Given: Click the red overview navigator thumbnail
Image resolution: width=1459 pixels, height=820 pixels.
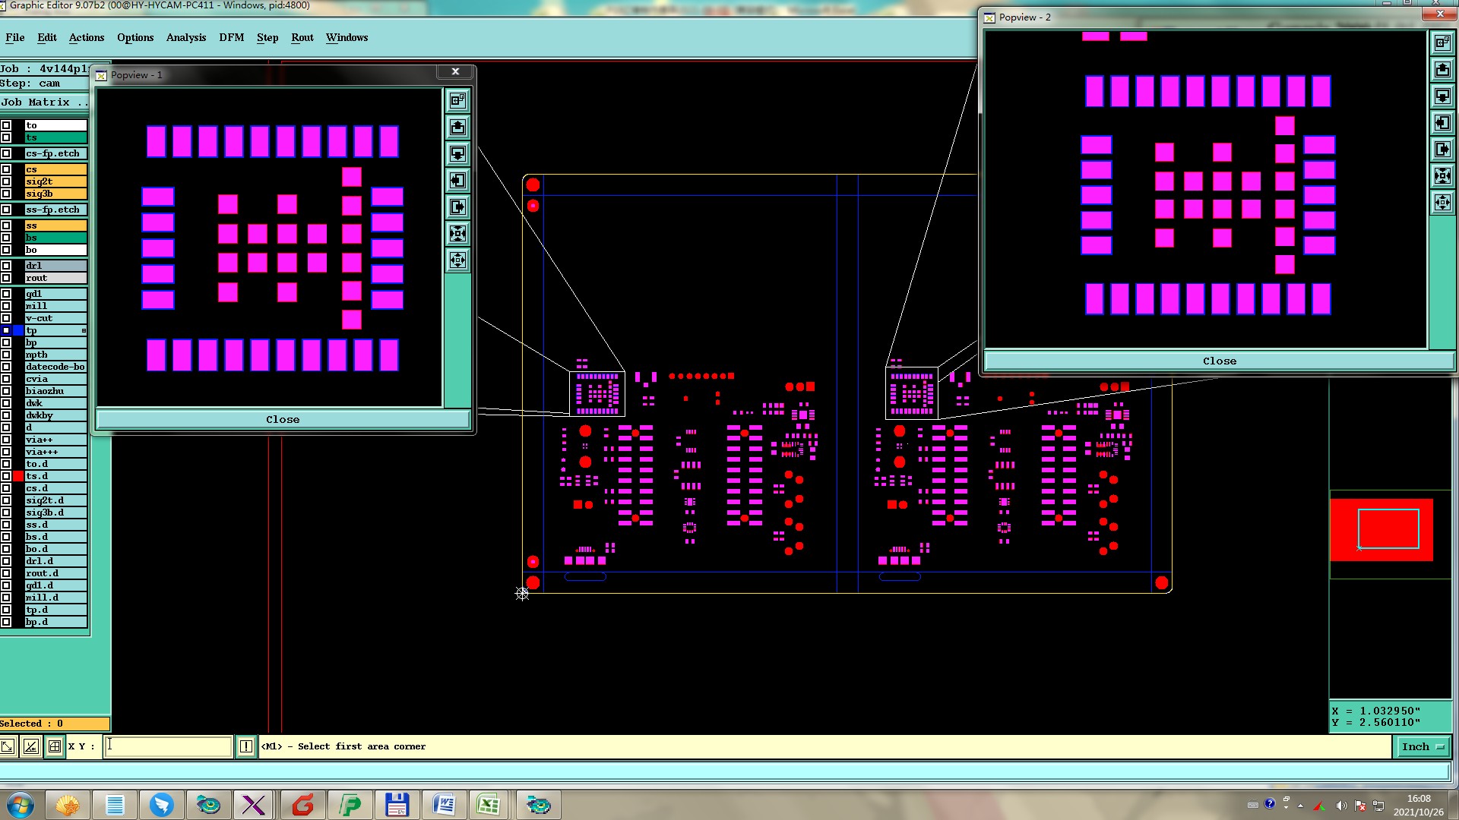Looking at the screenshot, I should (1381, 529).
